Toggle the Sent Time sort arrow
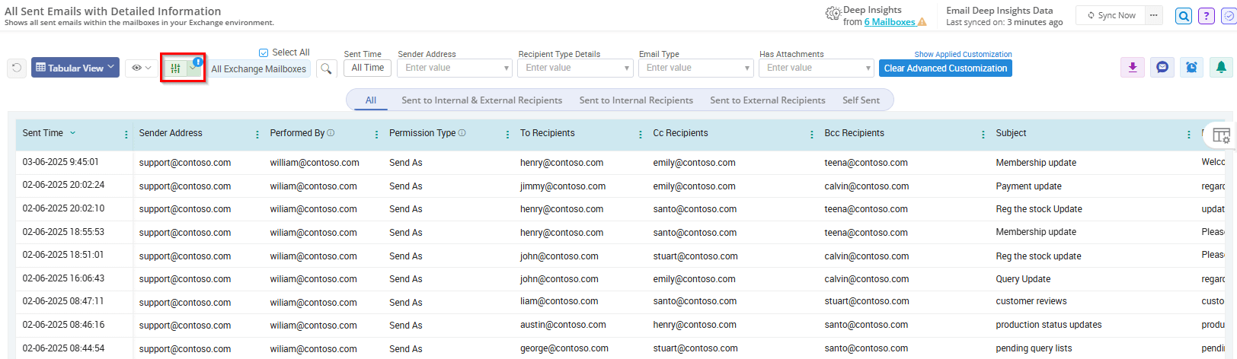The width and height of the screenshot is (1237, 359). [73, 133]
